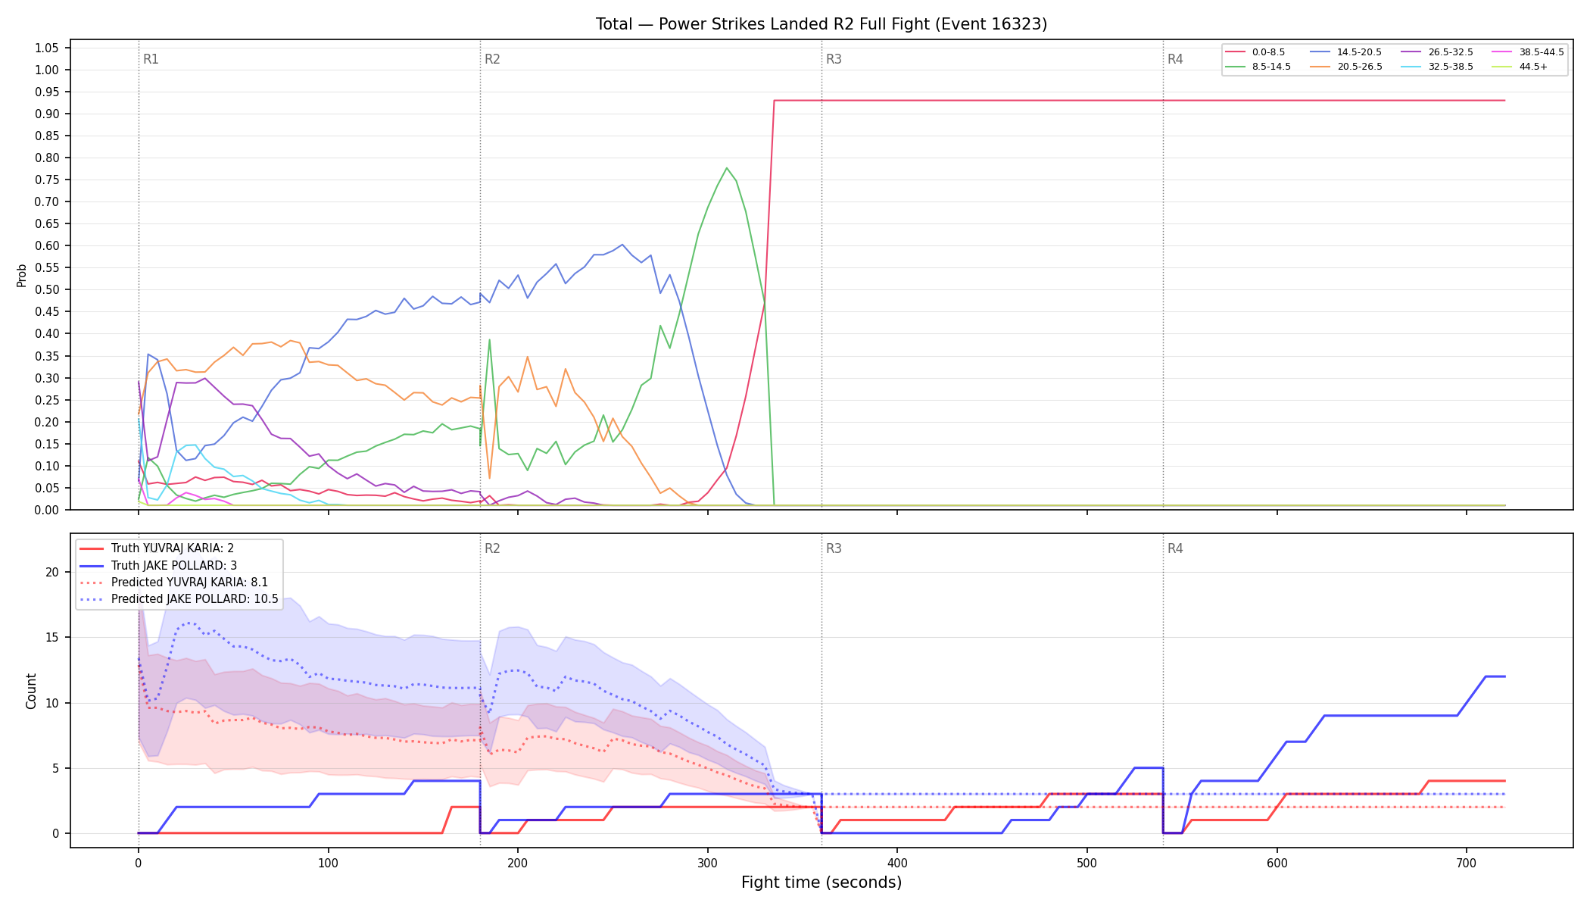Click the 20 tick on the Count axis
The width and height of the screenshot is (1590, 909).
[x=52, y=572]
